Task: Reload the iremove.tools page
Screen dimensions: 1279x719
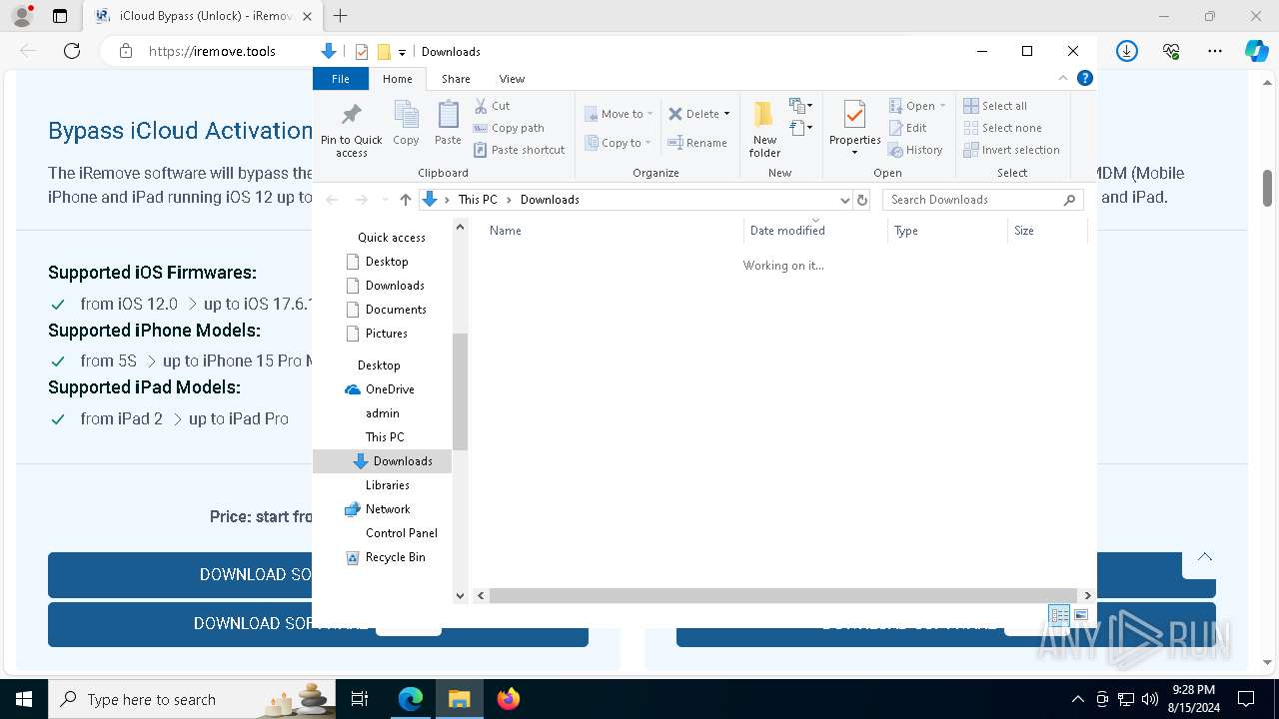Action: [72, 51]
